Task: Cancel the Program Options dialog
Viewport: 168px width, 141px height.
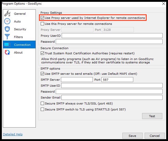Action: [155, 136]
